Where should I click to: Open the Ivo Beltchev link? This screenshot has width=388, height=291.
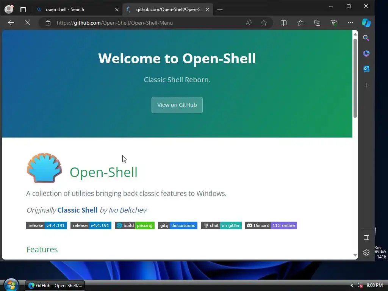click(127, 210)
